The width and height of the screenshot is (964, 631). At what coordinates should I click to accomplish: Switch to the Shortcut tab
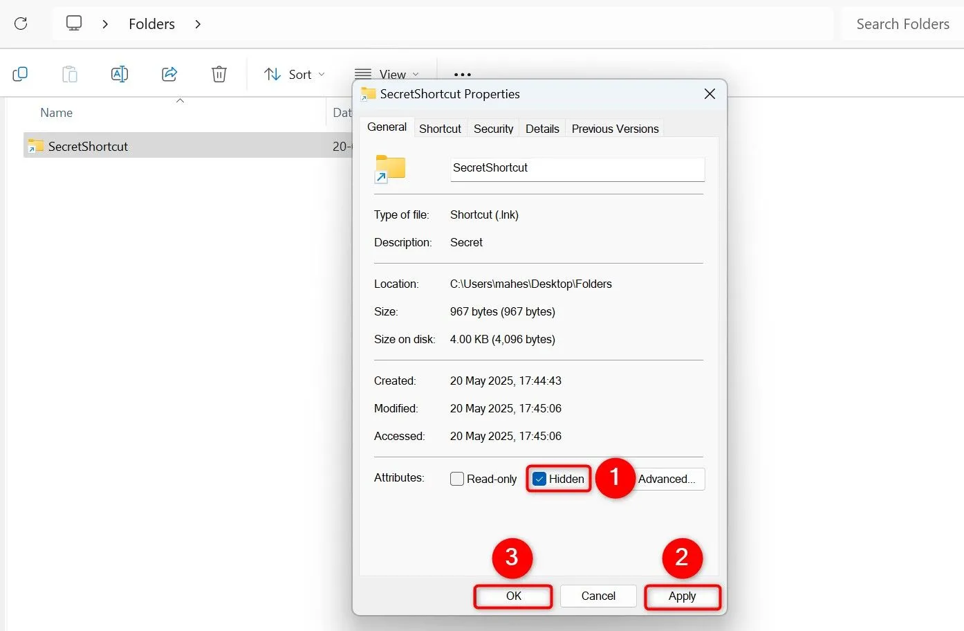coord(440,129)
